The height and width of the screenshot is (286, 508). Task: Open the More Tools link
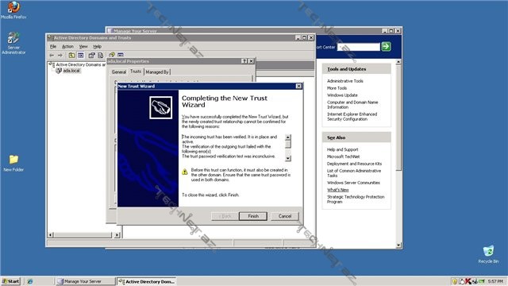point(337,88)
